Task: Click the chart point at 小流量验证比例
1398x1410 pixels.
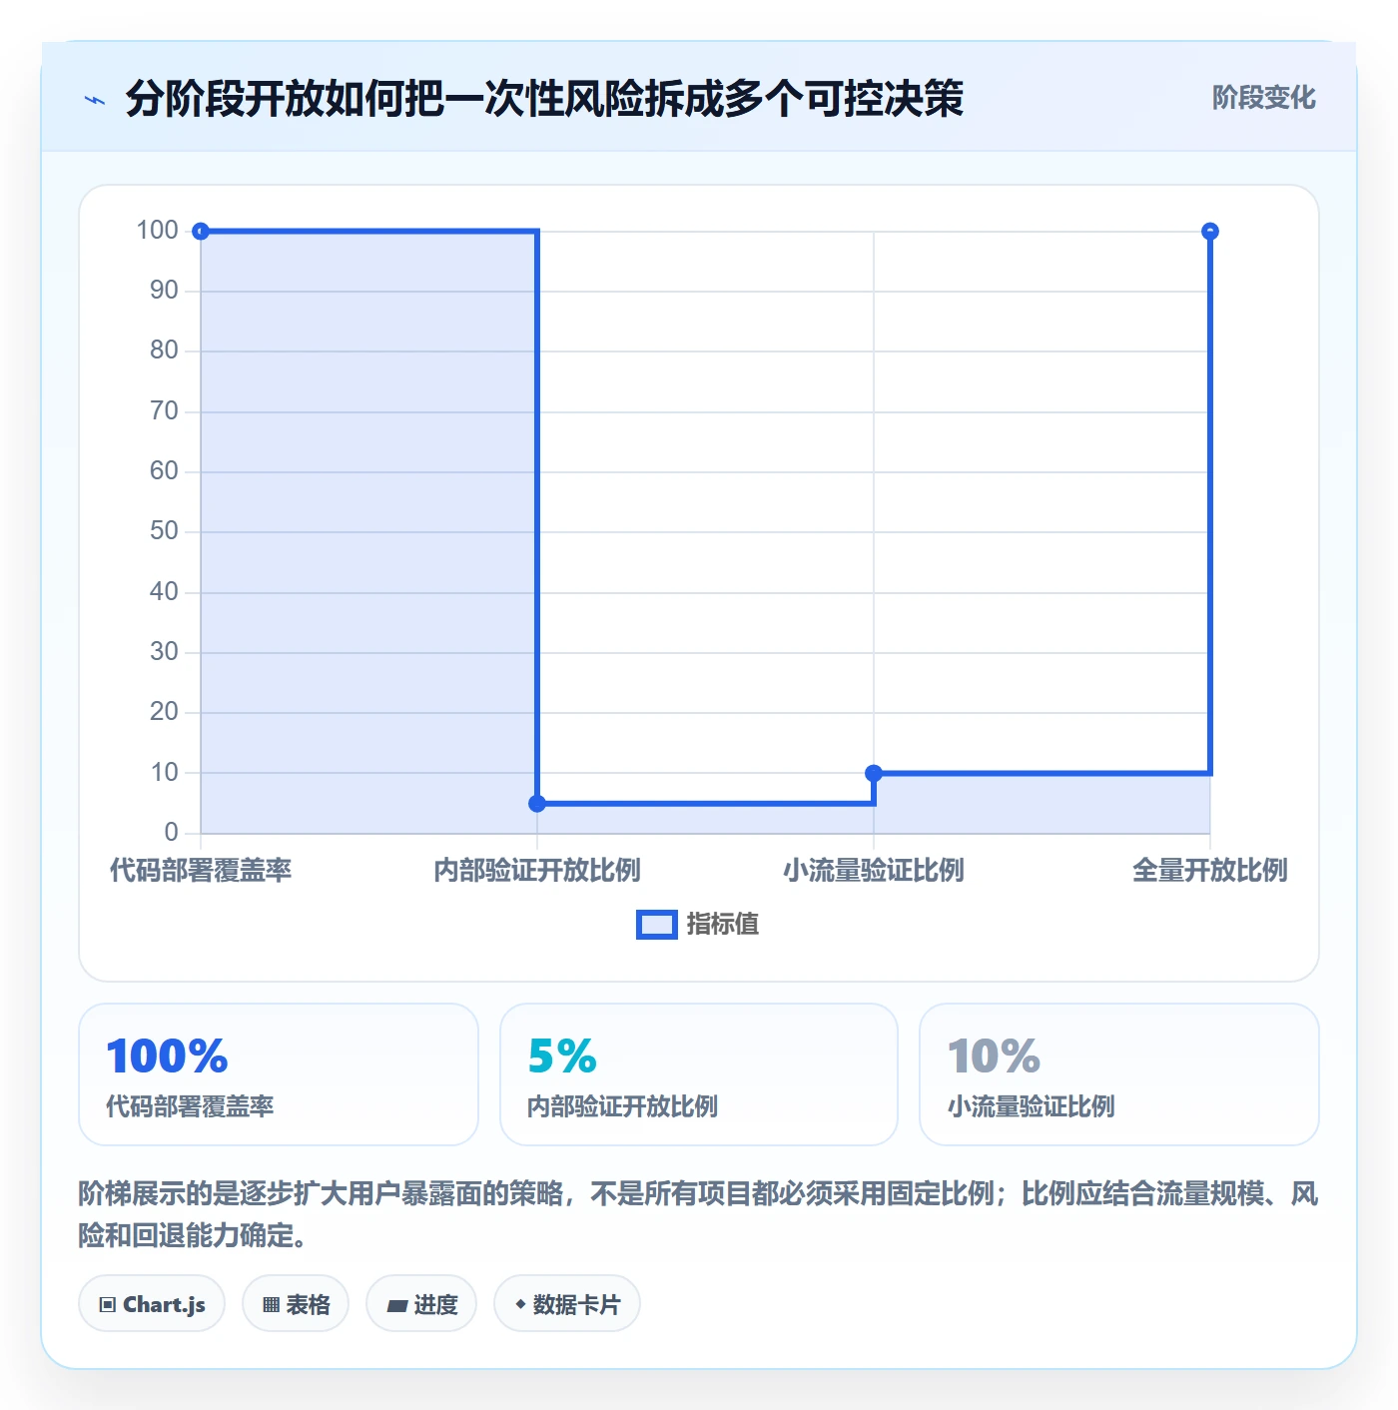Action: coord(874,773)
